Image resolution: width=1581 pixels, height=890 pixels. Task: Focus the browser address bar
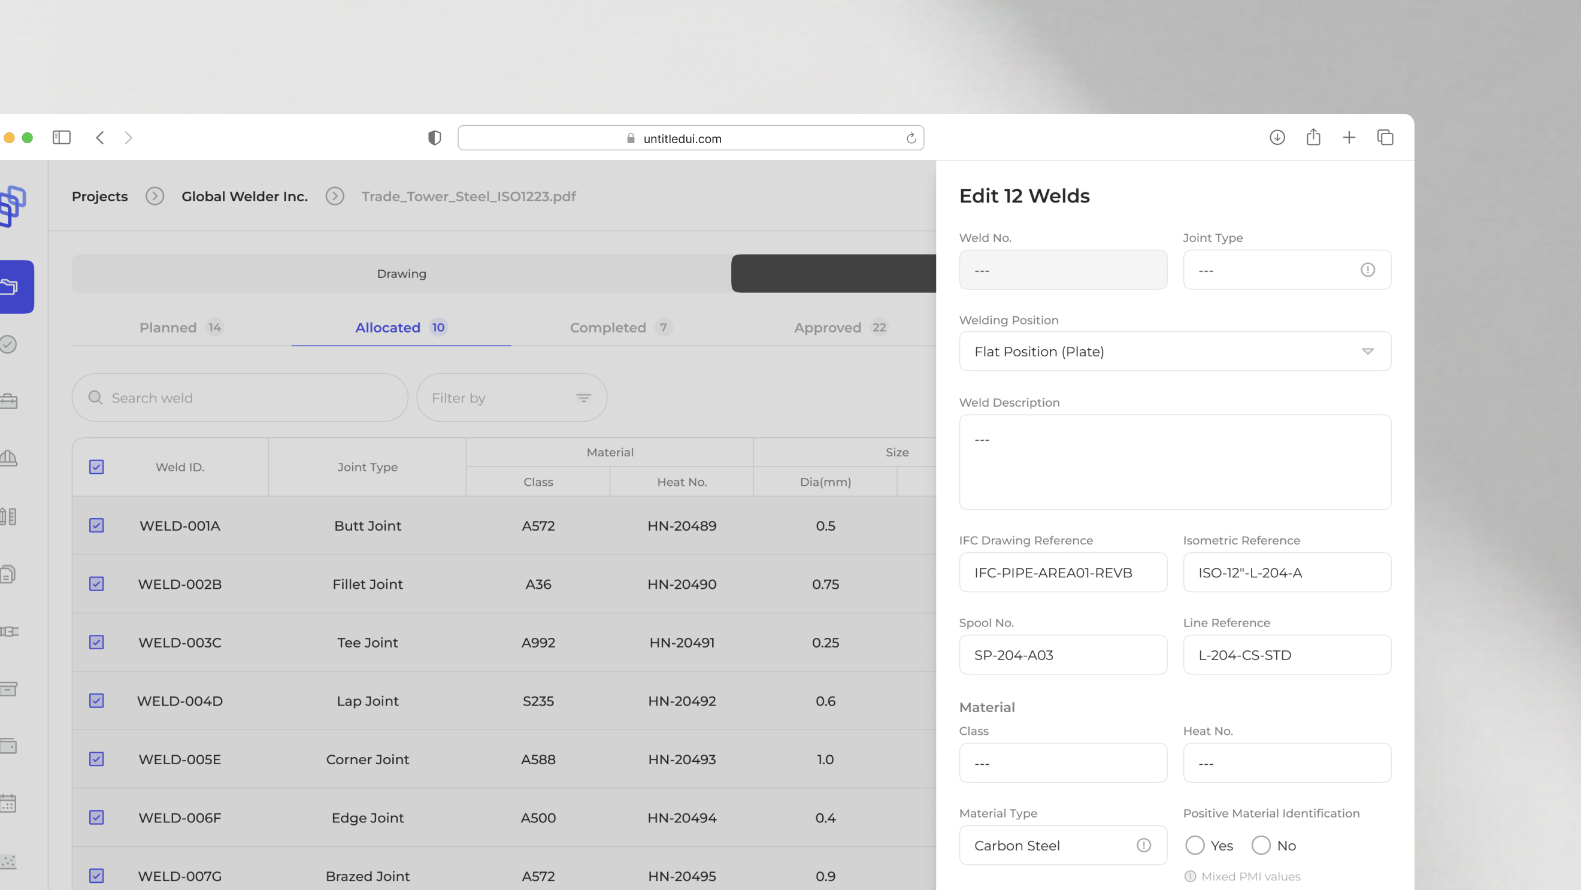(690, 138)
